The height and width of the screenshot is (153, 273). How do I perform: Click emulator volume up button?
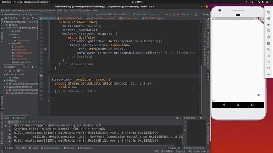coord(268,18)
